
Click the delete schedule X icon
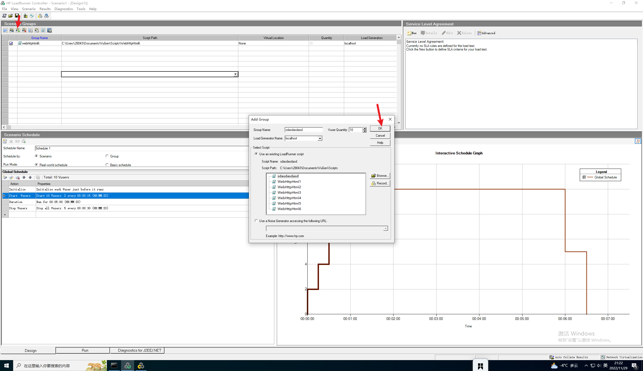click(x=11, y=141)
